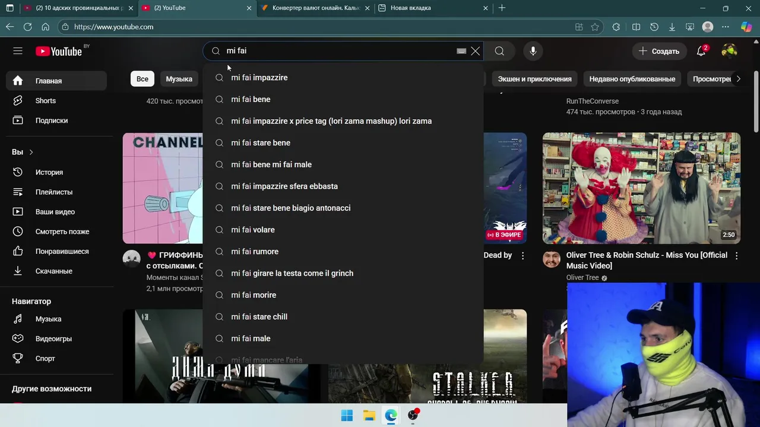Choose suggestion mi fai stare chill

(343, 317)
